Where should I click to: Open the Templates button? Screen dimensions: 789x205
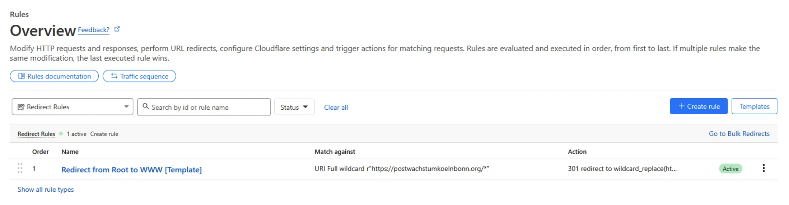point(754,106)
